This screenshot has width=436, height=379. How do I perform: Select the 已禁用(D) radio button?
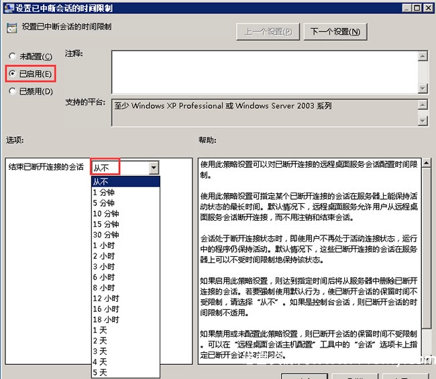(31, 91)
